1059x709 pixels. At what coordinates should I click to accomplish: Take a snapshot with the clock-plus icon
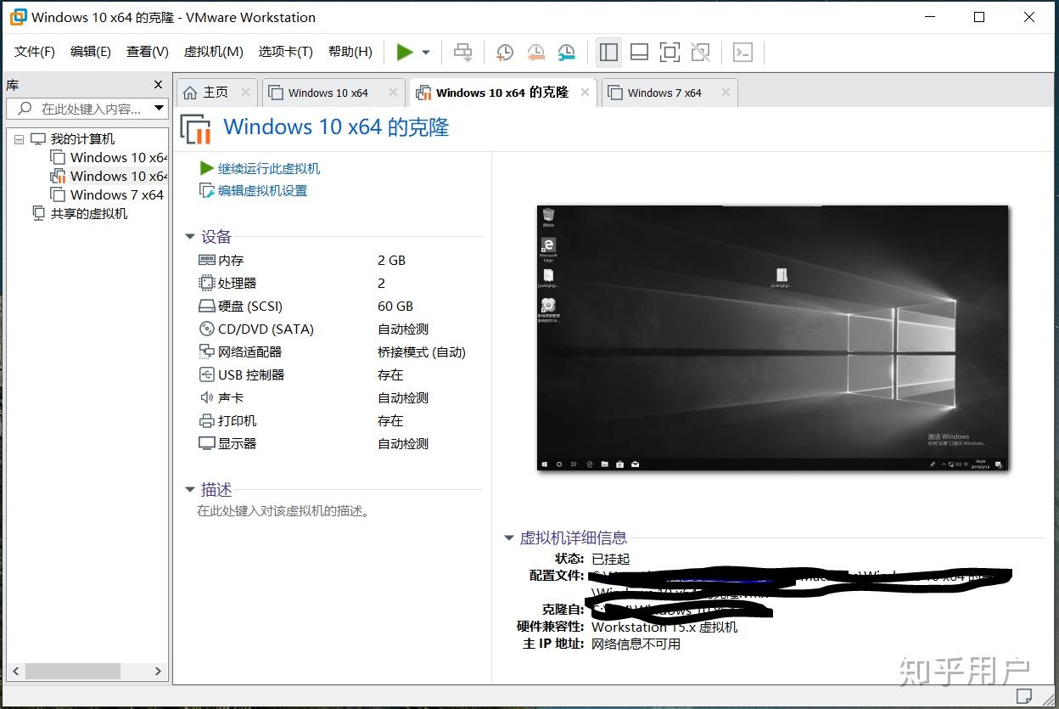(x=504, y=53)
